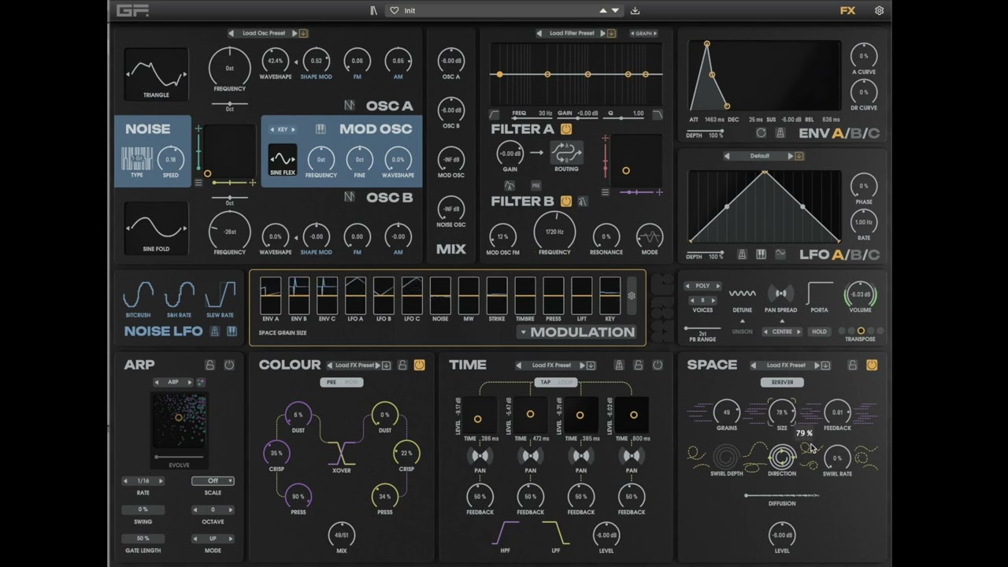Select the Sine Flex waveform display
1008x567 pixels.
(x=283, y=159)
